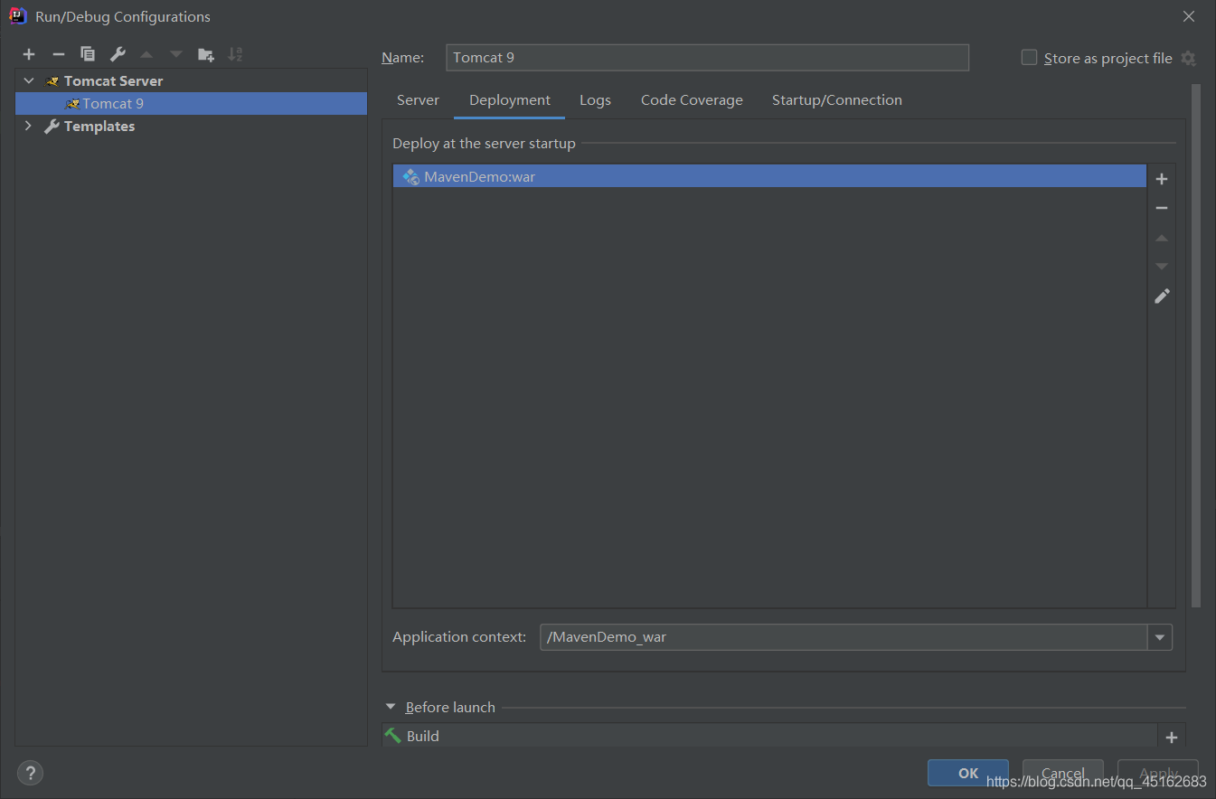Edit artifact using the pencil icon
The width and height of the screenshot is (1216, 799).
coord(1162,296)
